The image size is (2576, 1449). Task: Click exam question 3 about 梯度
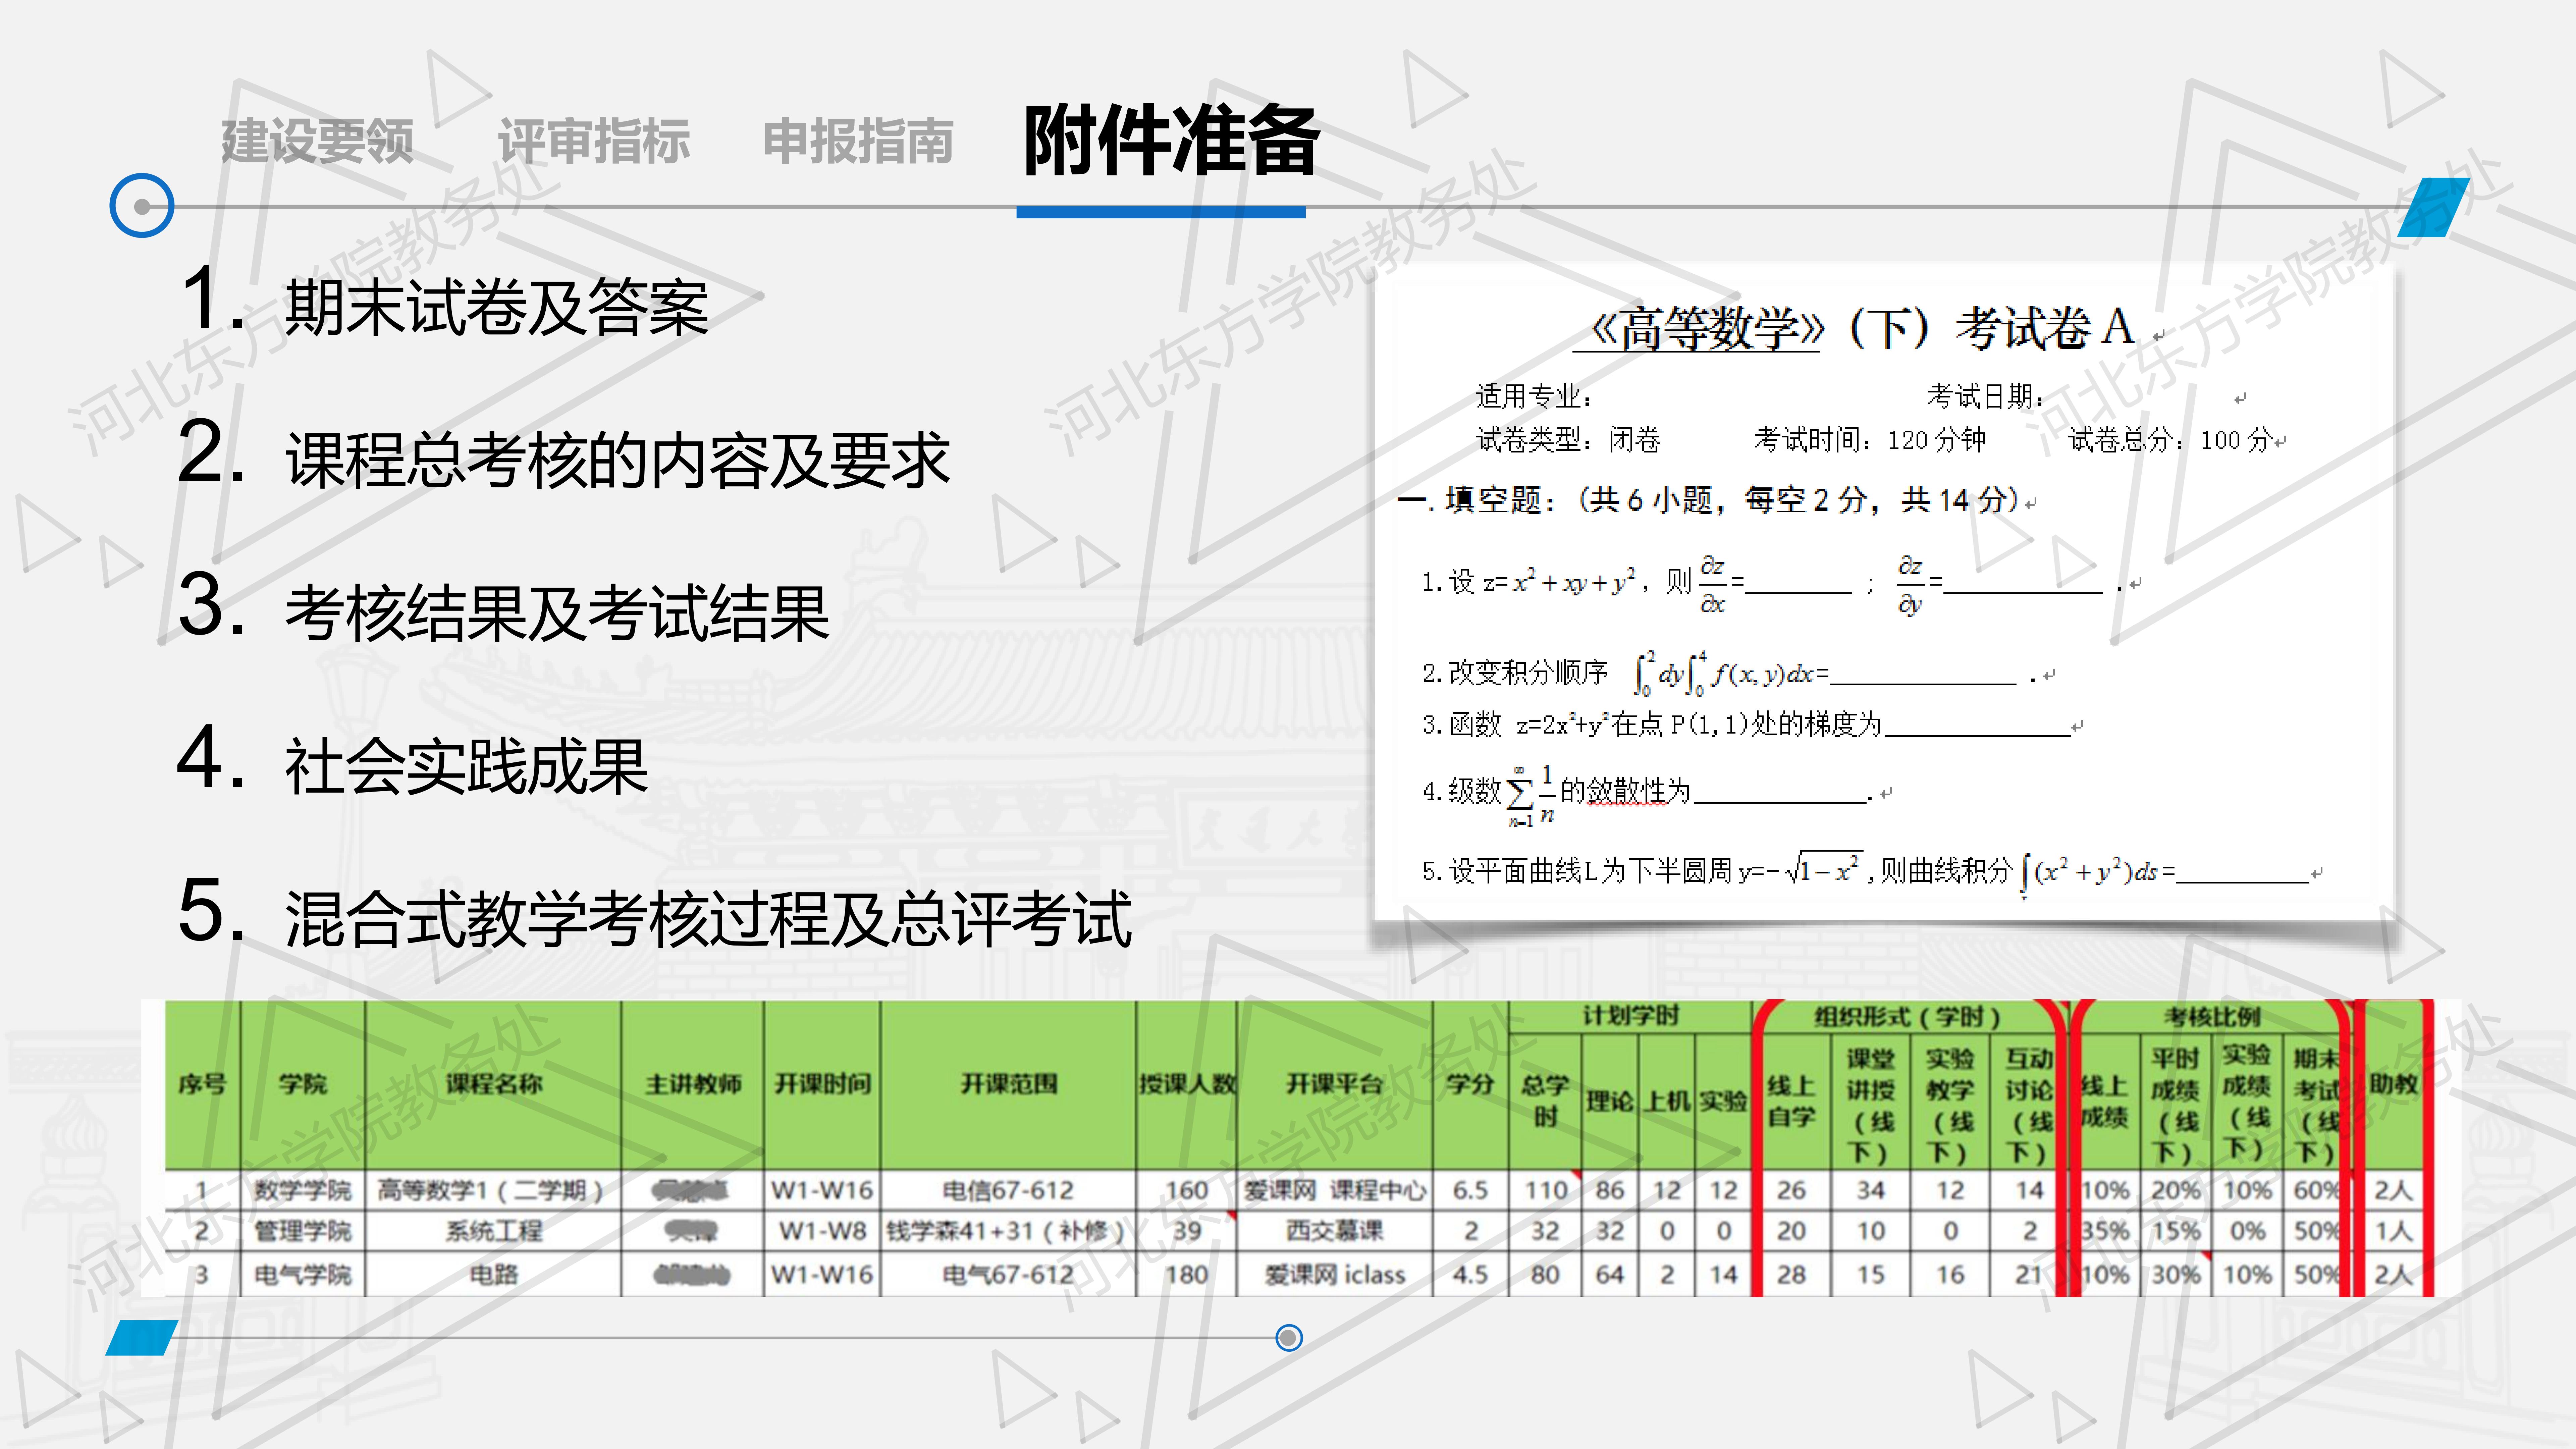[1746, 724]
